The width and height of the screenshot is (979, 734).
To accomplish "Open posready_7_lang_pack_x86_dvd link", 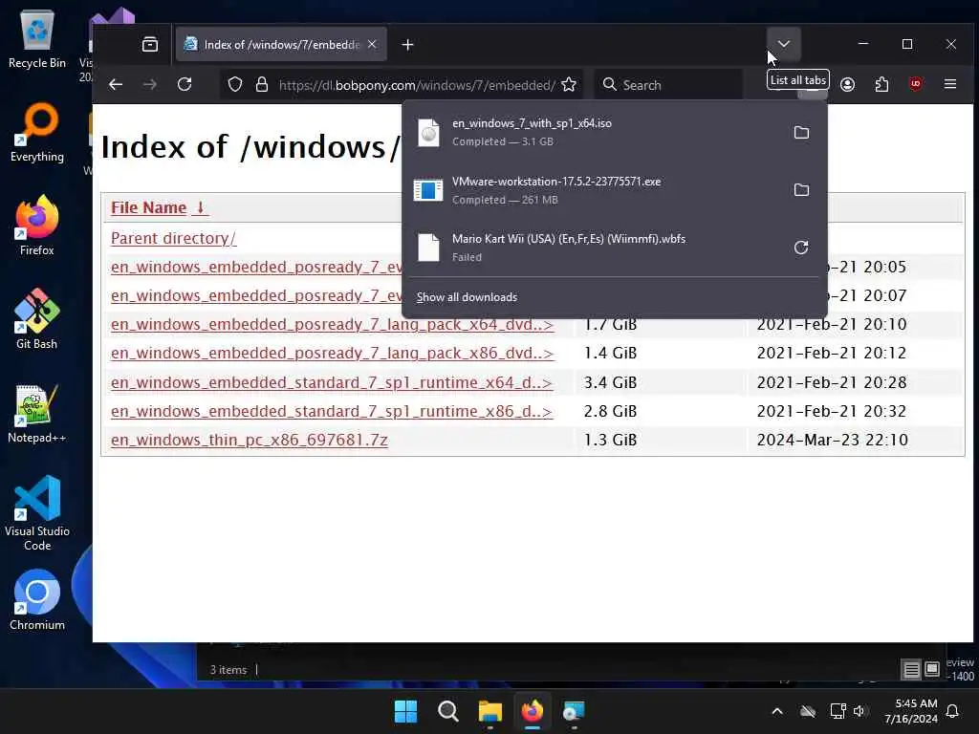I will (x=332, y=354).
